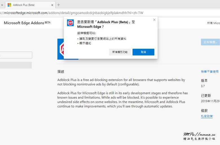Click the 正在檢查 button

tap(210, 42)
